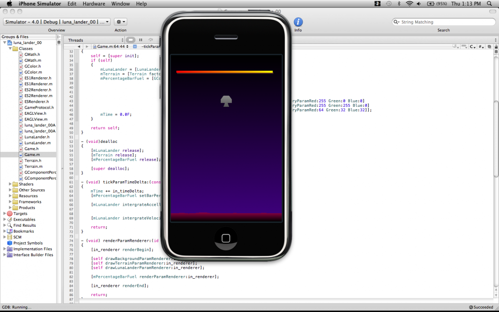This screenshot has width=499, height=312.
Task: Select EAGLView.m file
Action: (x=36, y=119)
